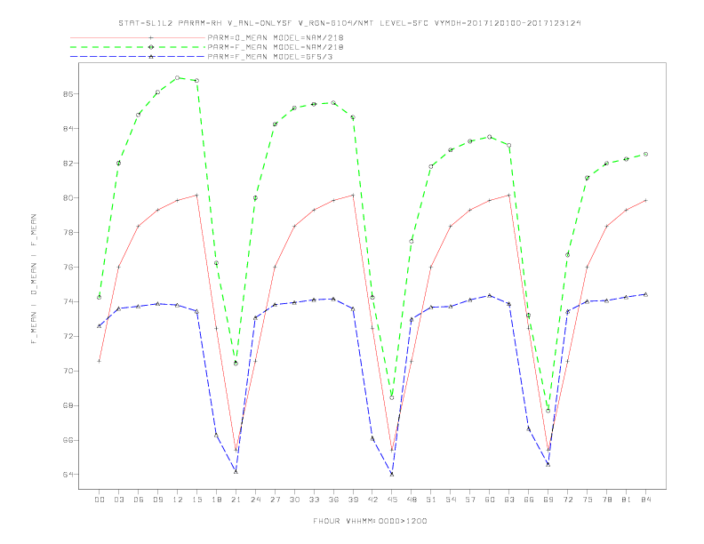This screenshot has height=544, width=704.
Task: Click y-axis tick label 80
Action: [x=67, y=198]
